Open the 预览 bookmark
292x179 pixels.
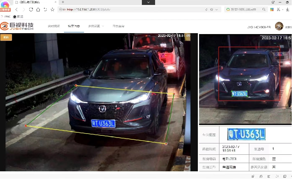tap(18, 17)
